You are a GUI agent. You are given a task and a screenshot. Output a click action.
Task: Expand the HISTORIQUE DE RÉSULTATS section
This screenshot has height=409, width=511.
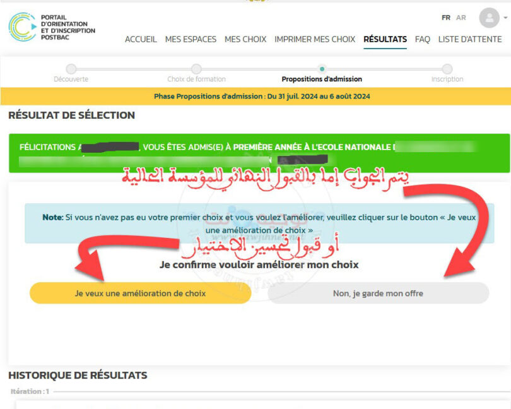tap(77, 375)
